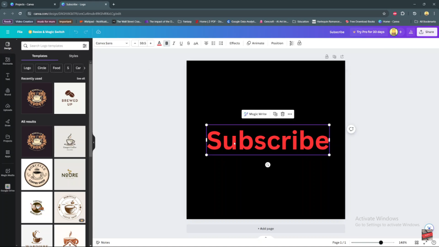The width and height of the screenshot is (439, 247).
Task: Toggle Bold formatting
Action: point(167,43)
